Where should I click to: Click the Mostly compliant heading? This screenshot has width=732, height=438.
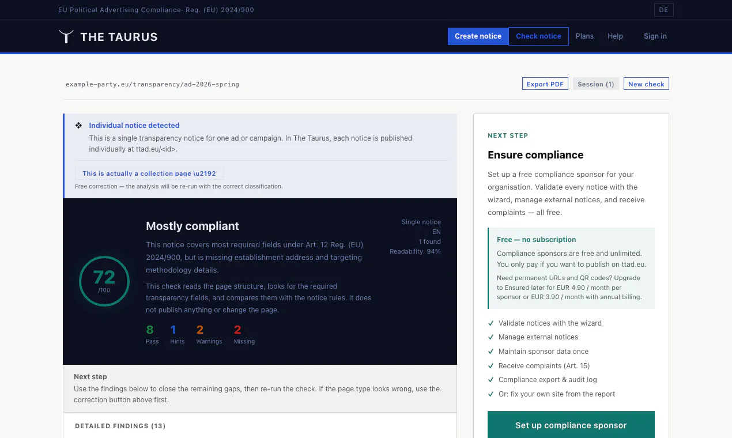[x=193, y=226]
